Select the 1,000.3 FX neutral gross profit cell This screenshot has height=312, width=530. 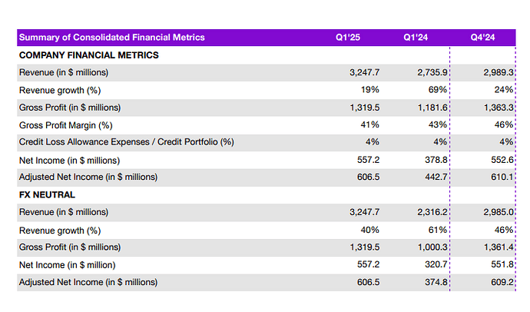[x=431, y=247]
